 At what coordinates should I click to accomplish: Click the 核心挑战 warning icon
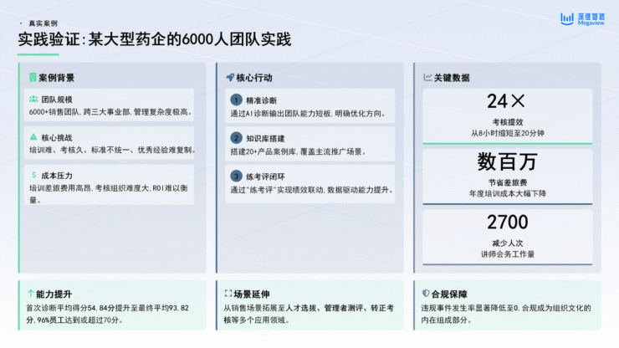33,136
